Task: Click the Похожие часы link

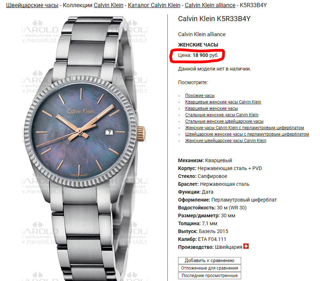Action: [200, 96]
